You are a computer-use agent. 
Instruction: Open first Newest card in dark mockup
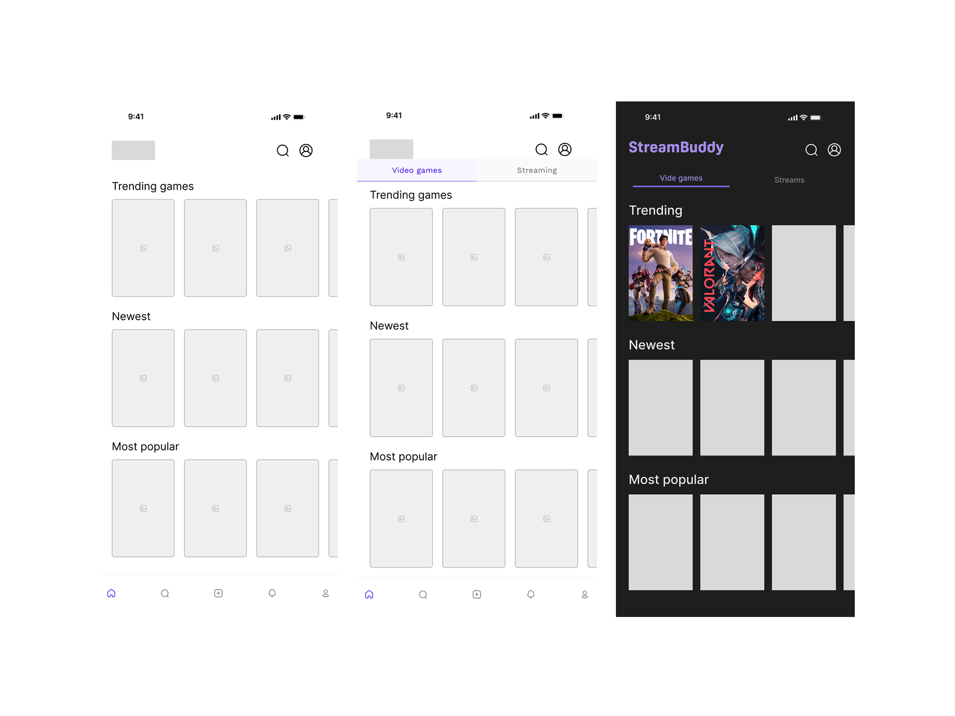661,408
